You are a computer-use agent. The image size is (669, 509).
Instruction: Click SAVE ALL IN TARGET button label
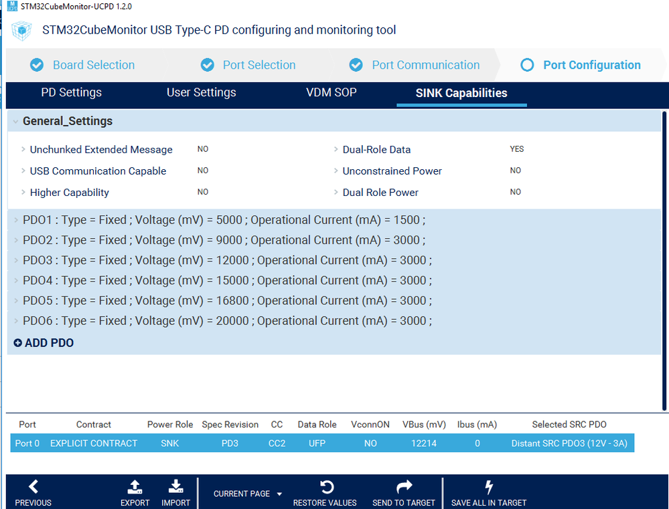pos(489,502)
